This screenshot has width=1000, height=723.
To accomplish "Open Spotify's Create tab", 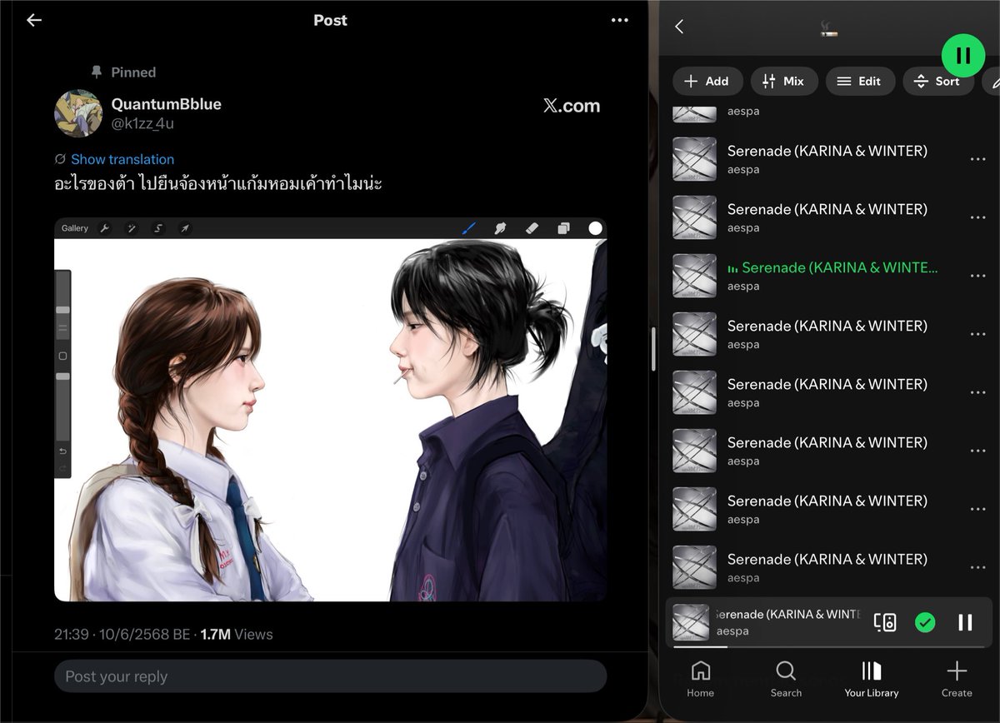I will coord(957,679).
